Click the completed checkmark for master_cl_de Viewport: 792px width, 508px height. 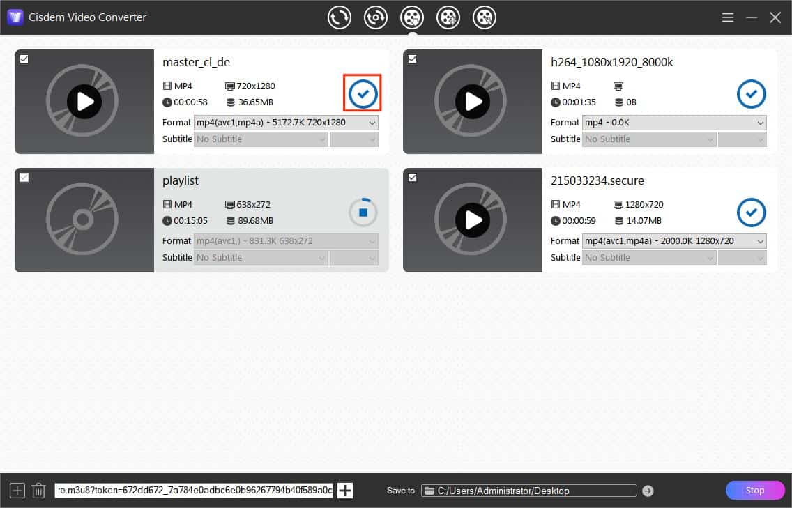tap(363, 94)
